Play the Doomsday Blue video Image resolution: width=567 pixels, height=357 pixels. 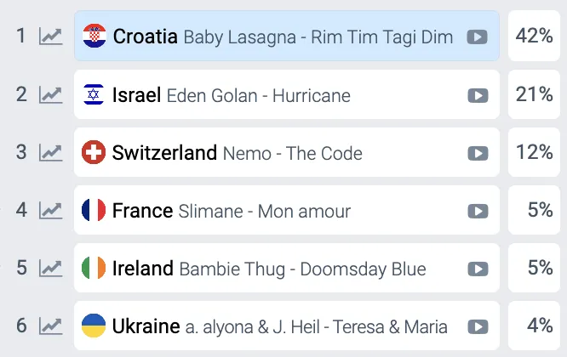[477, 269]
